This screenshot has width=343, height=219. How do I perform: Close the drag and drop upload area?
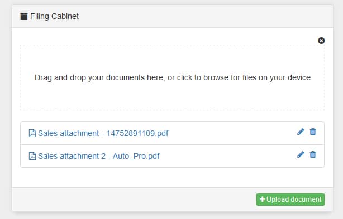tap(321, 41)
